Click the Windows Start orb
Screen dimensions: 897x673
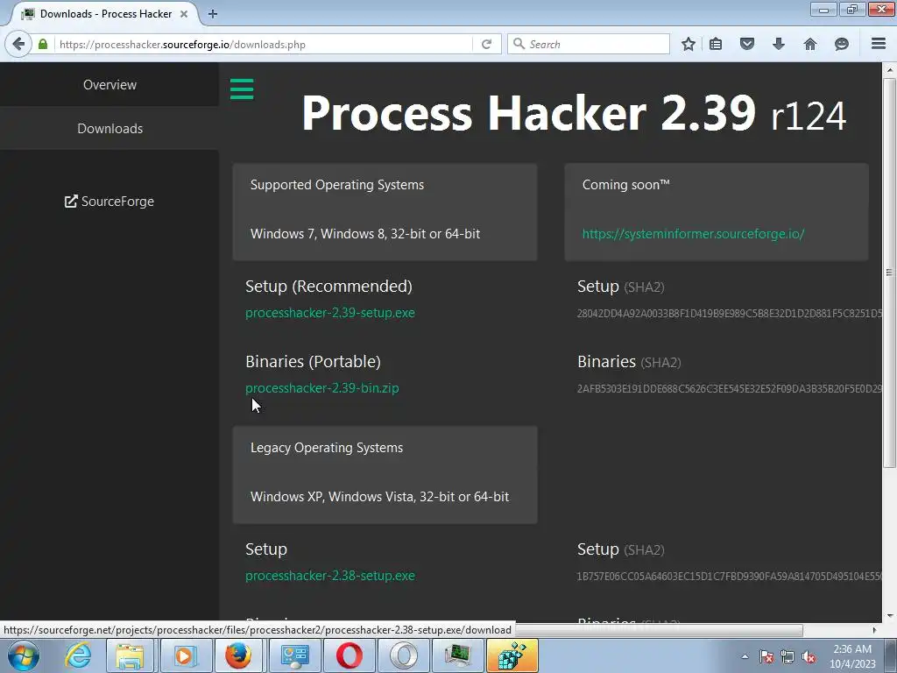24,655
